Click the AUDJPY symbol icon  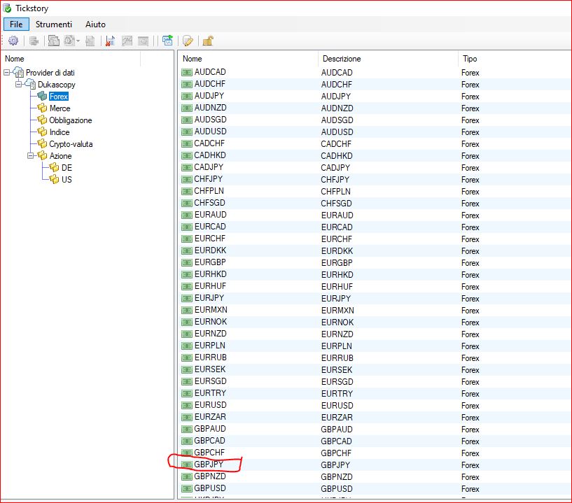click(x=187, y=97)
